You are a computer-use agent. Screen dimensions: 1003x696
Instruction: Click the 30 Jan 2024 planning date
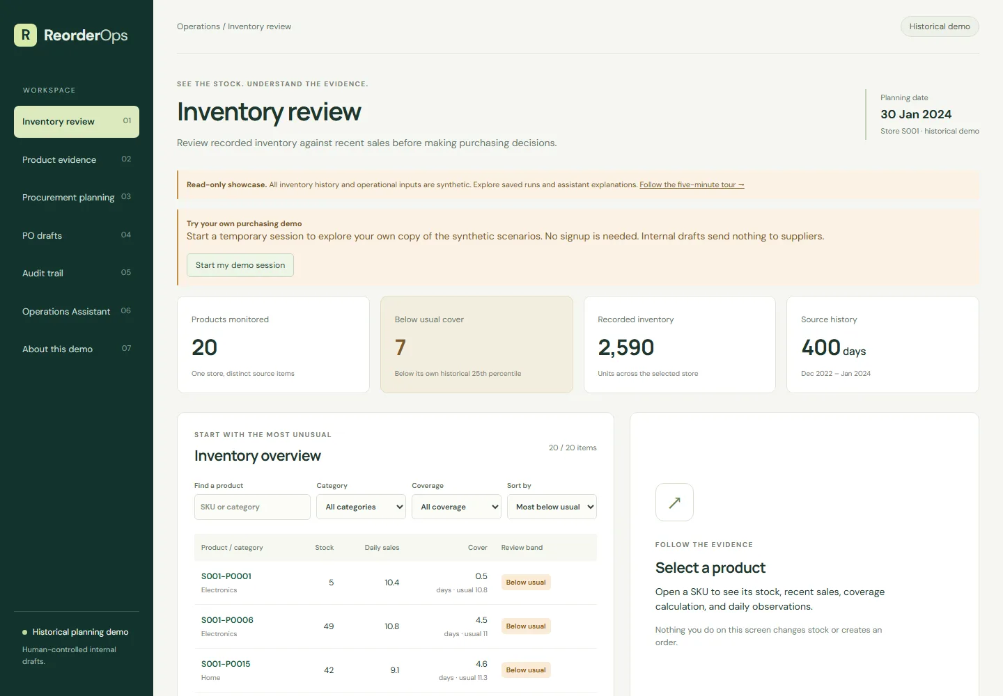point(916,114)
